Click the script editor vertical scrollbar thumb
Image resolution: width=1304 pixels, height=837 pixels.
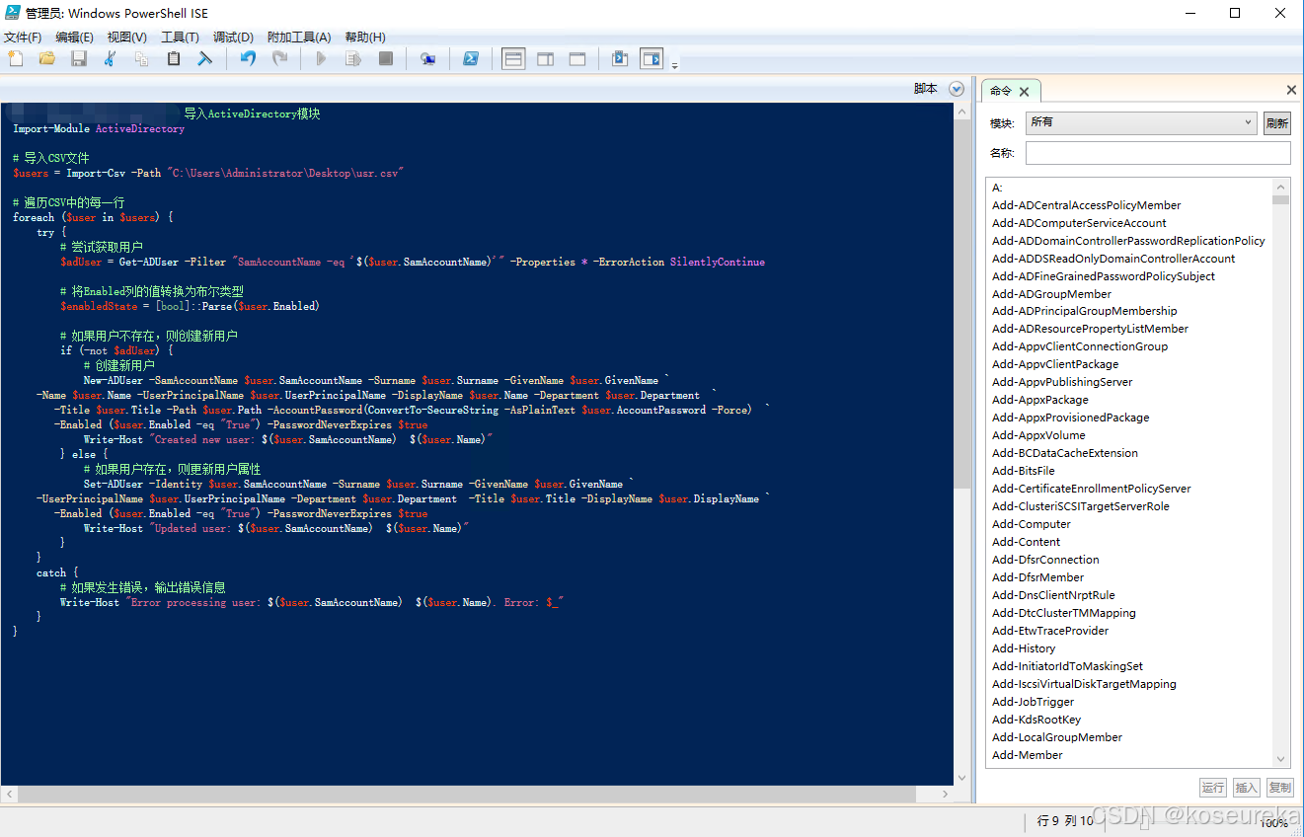click(x=961, y=303)
